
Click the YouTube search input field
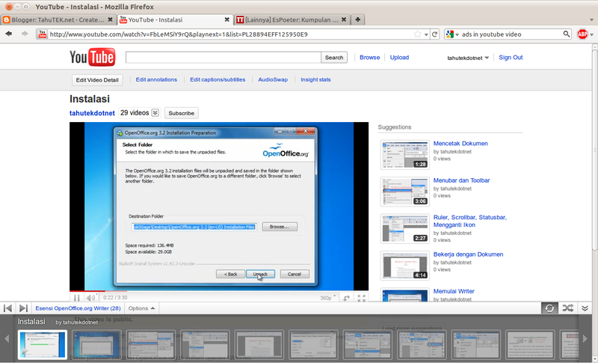point(223,58)
